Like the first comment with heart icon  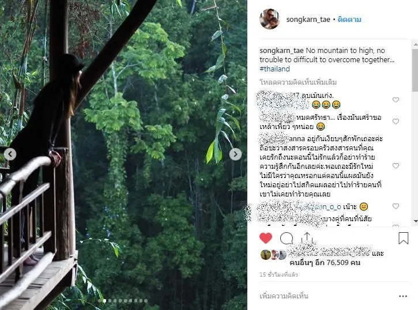[396, 100]
